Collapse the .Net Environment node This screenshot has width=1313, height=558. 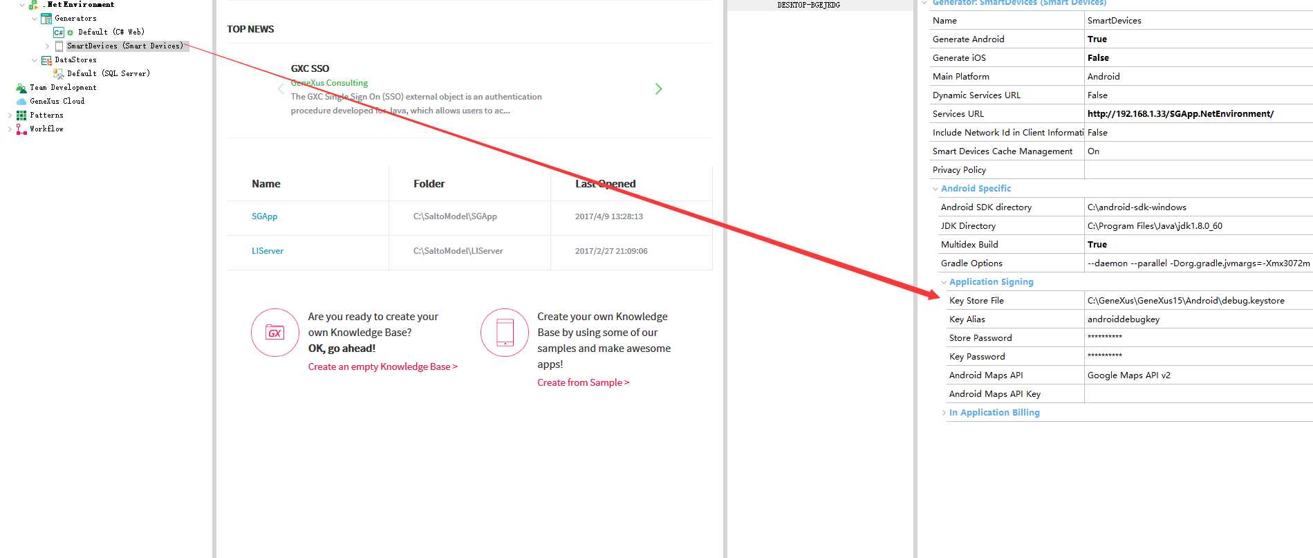(22, 5)
